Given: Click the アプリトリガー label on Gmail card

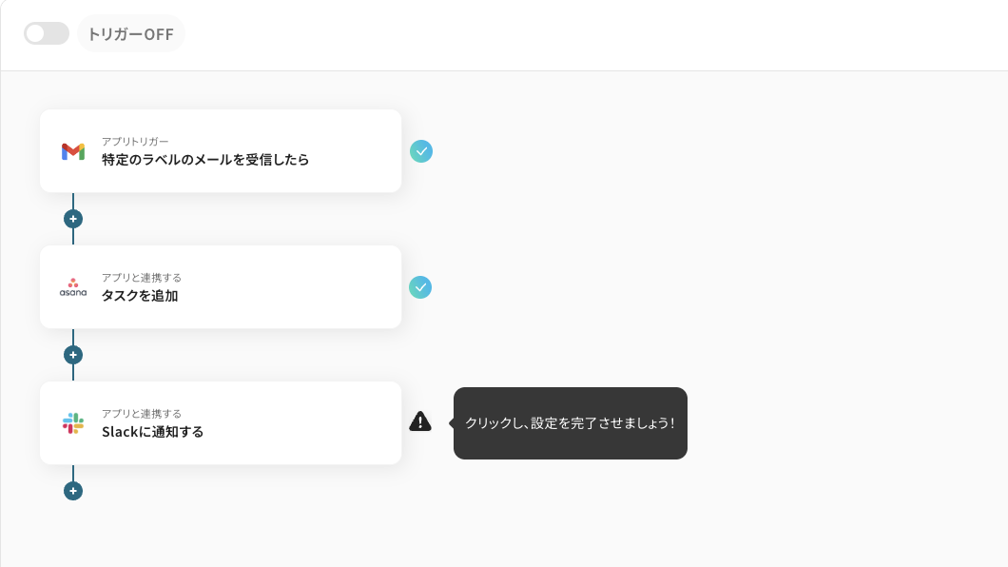Looking at the screenshot, I should click(135, 141).
